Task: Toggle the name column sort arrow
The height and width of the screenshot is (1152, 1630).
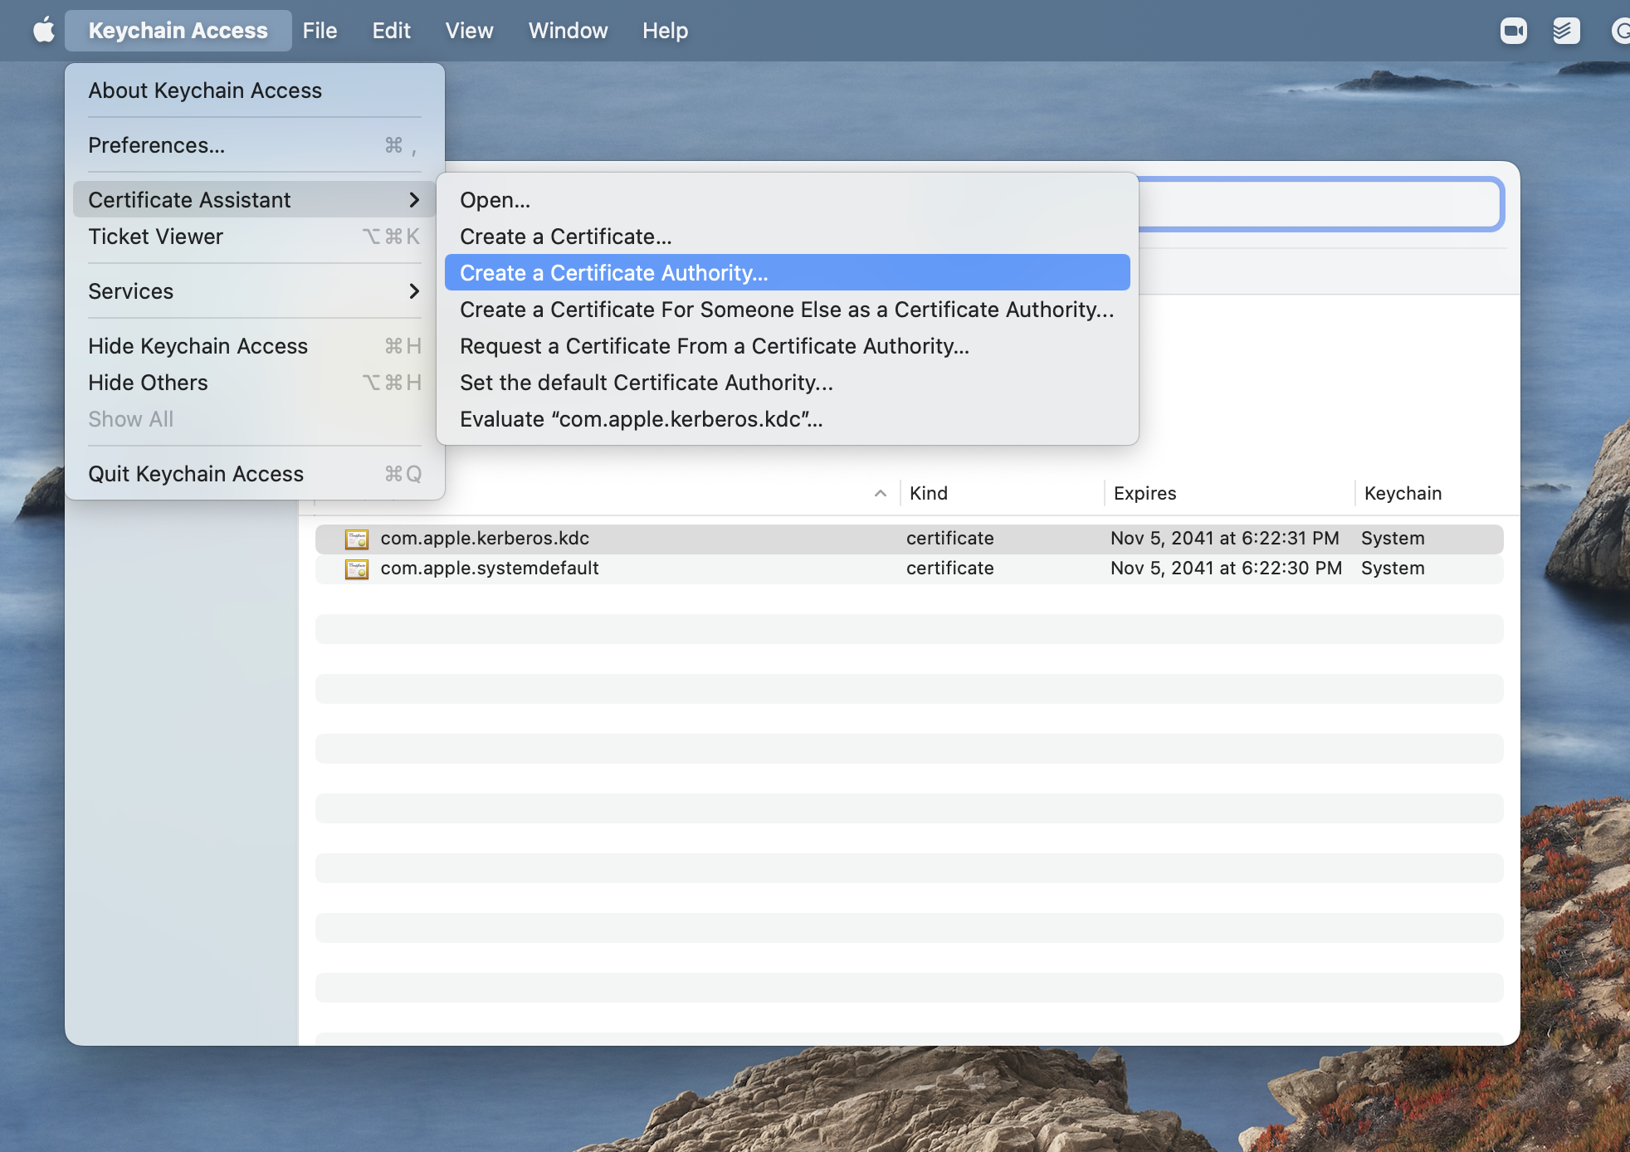Action: [x=881, y=493]
